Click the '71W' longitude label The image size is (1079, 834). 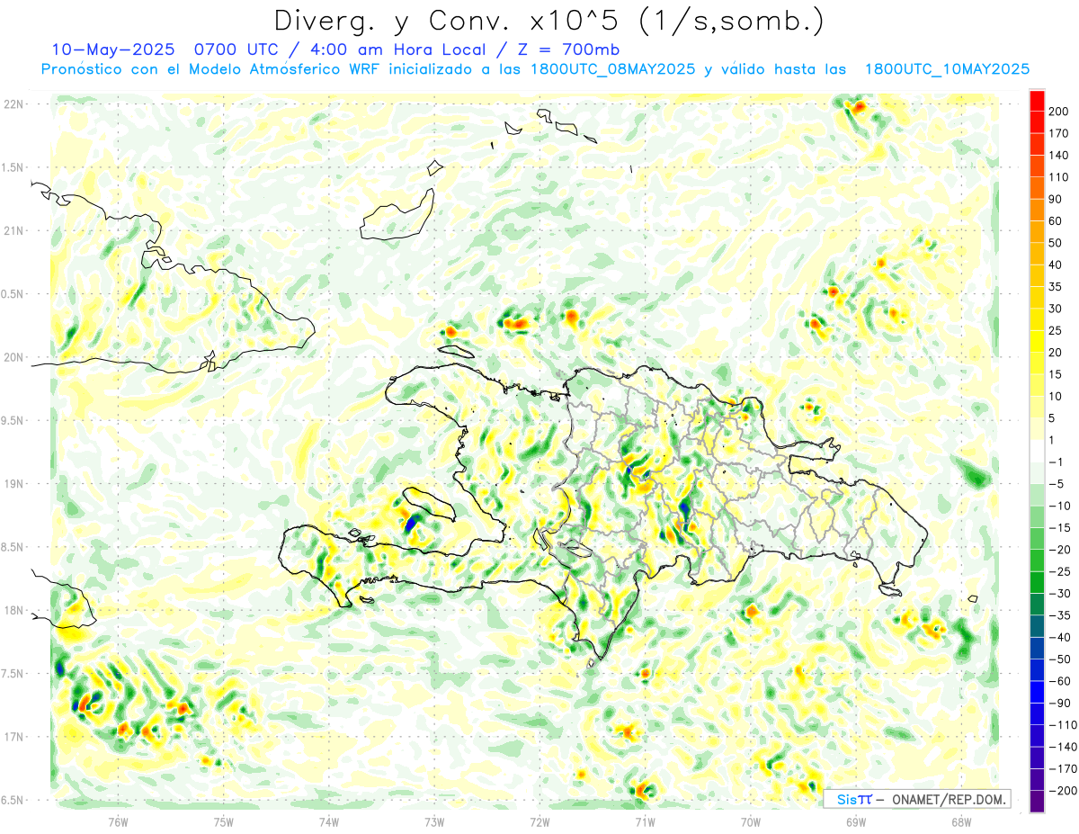click(645, 821)
